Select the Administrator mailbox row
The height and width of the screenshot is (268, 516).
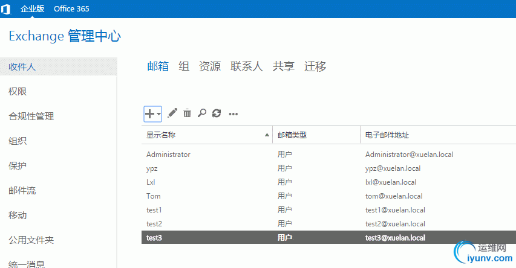[x=328, y=155]
